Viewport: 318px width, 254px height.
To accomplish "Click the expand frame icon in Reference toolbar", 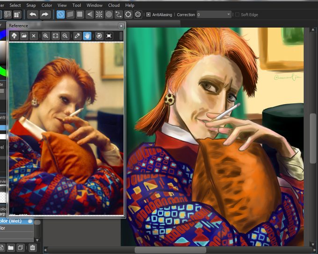I will (x=109, y=36).
